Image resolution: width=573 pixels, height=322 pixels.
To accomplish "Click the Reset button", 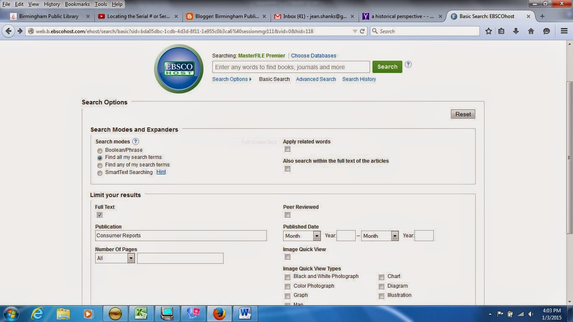I will click(x=463, y=114).
